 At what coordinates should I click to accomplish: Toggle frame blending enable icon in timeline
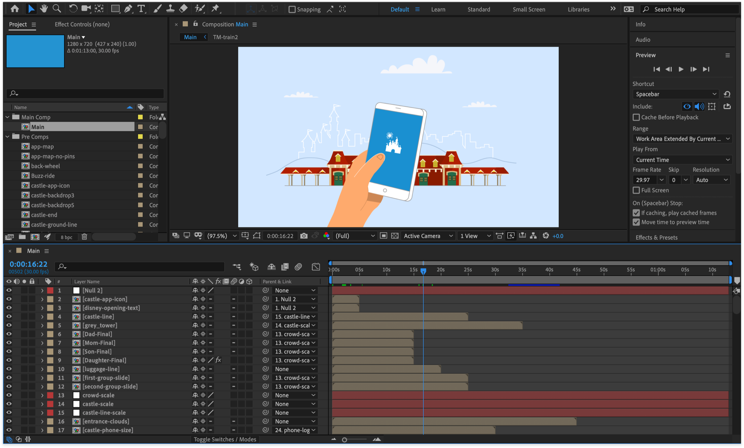tap(285, 266)
